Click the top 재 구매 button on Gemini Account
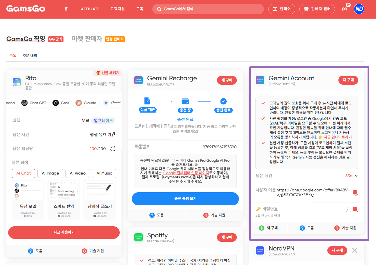 tap(348, 80)
